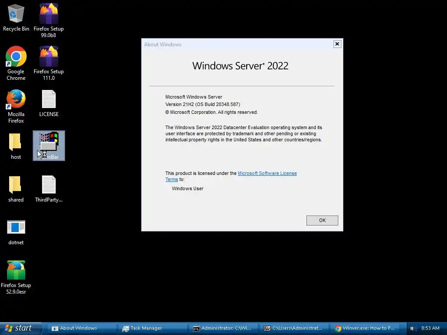Open Microsoft Software License Terms link
The image size is (447, 335).
(x=267, y=173)
